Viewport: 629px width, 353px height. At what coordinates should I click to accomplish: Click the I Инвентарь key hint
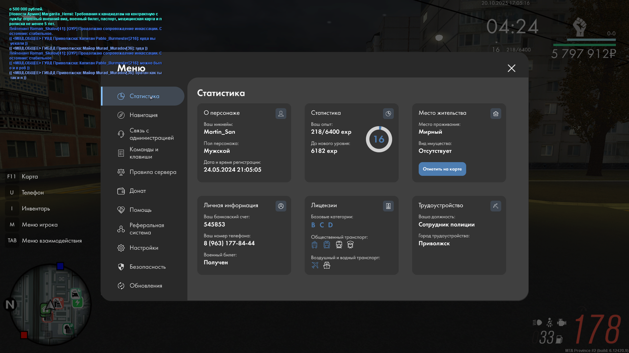29,208
